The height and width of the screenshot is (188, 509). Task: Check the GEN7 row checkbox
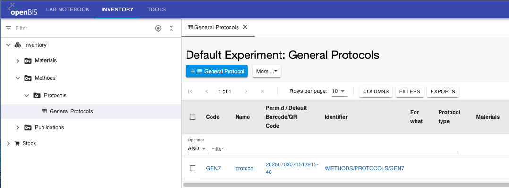coord(193,168)
